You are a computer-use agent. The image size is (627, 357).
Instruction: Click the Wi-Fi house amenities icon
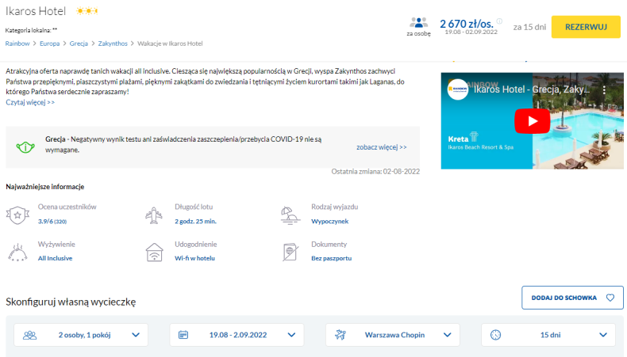pos(154,253)
